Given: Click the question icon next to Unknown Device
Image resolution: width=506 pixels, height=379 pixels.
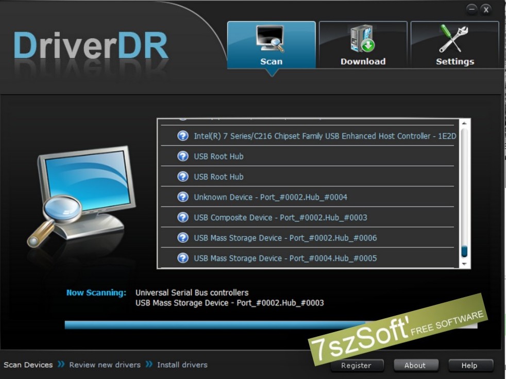Looking at the screenshot, I should pos(183,197).
